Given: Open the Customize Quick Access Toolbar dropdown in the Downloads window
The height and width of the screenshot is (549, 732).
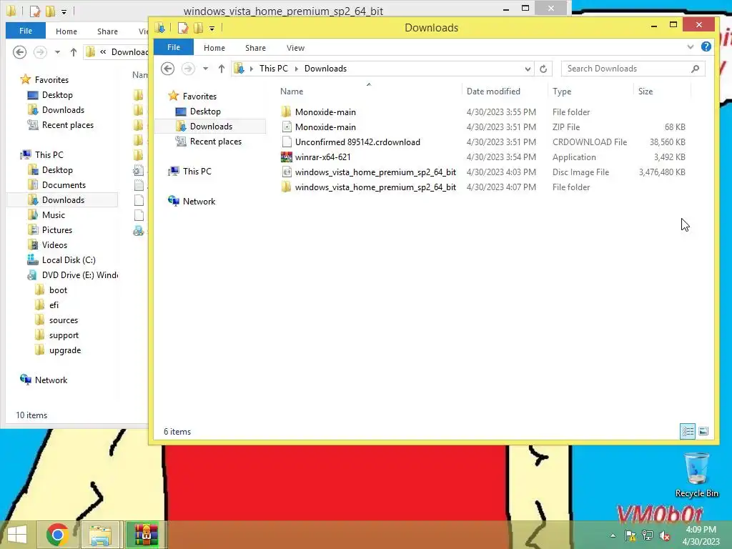Looking at the screenshot, I should coord(212,29).
